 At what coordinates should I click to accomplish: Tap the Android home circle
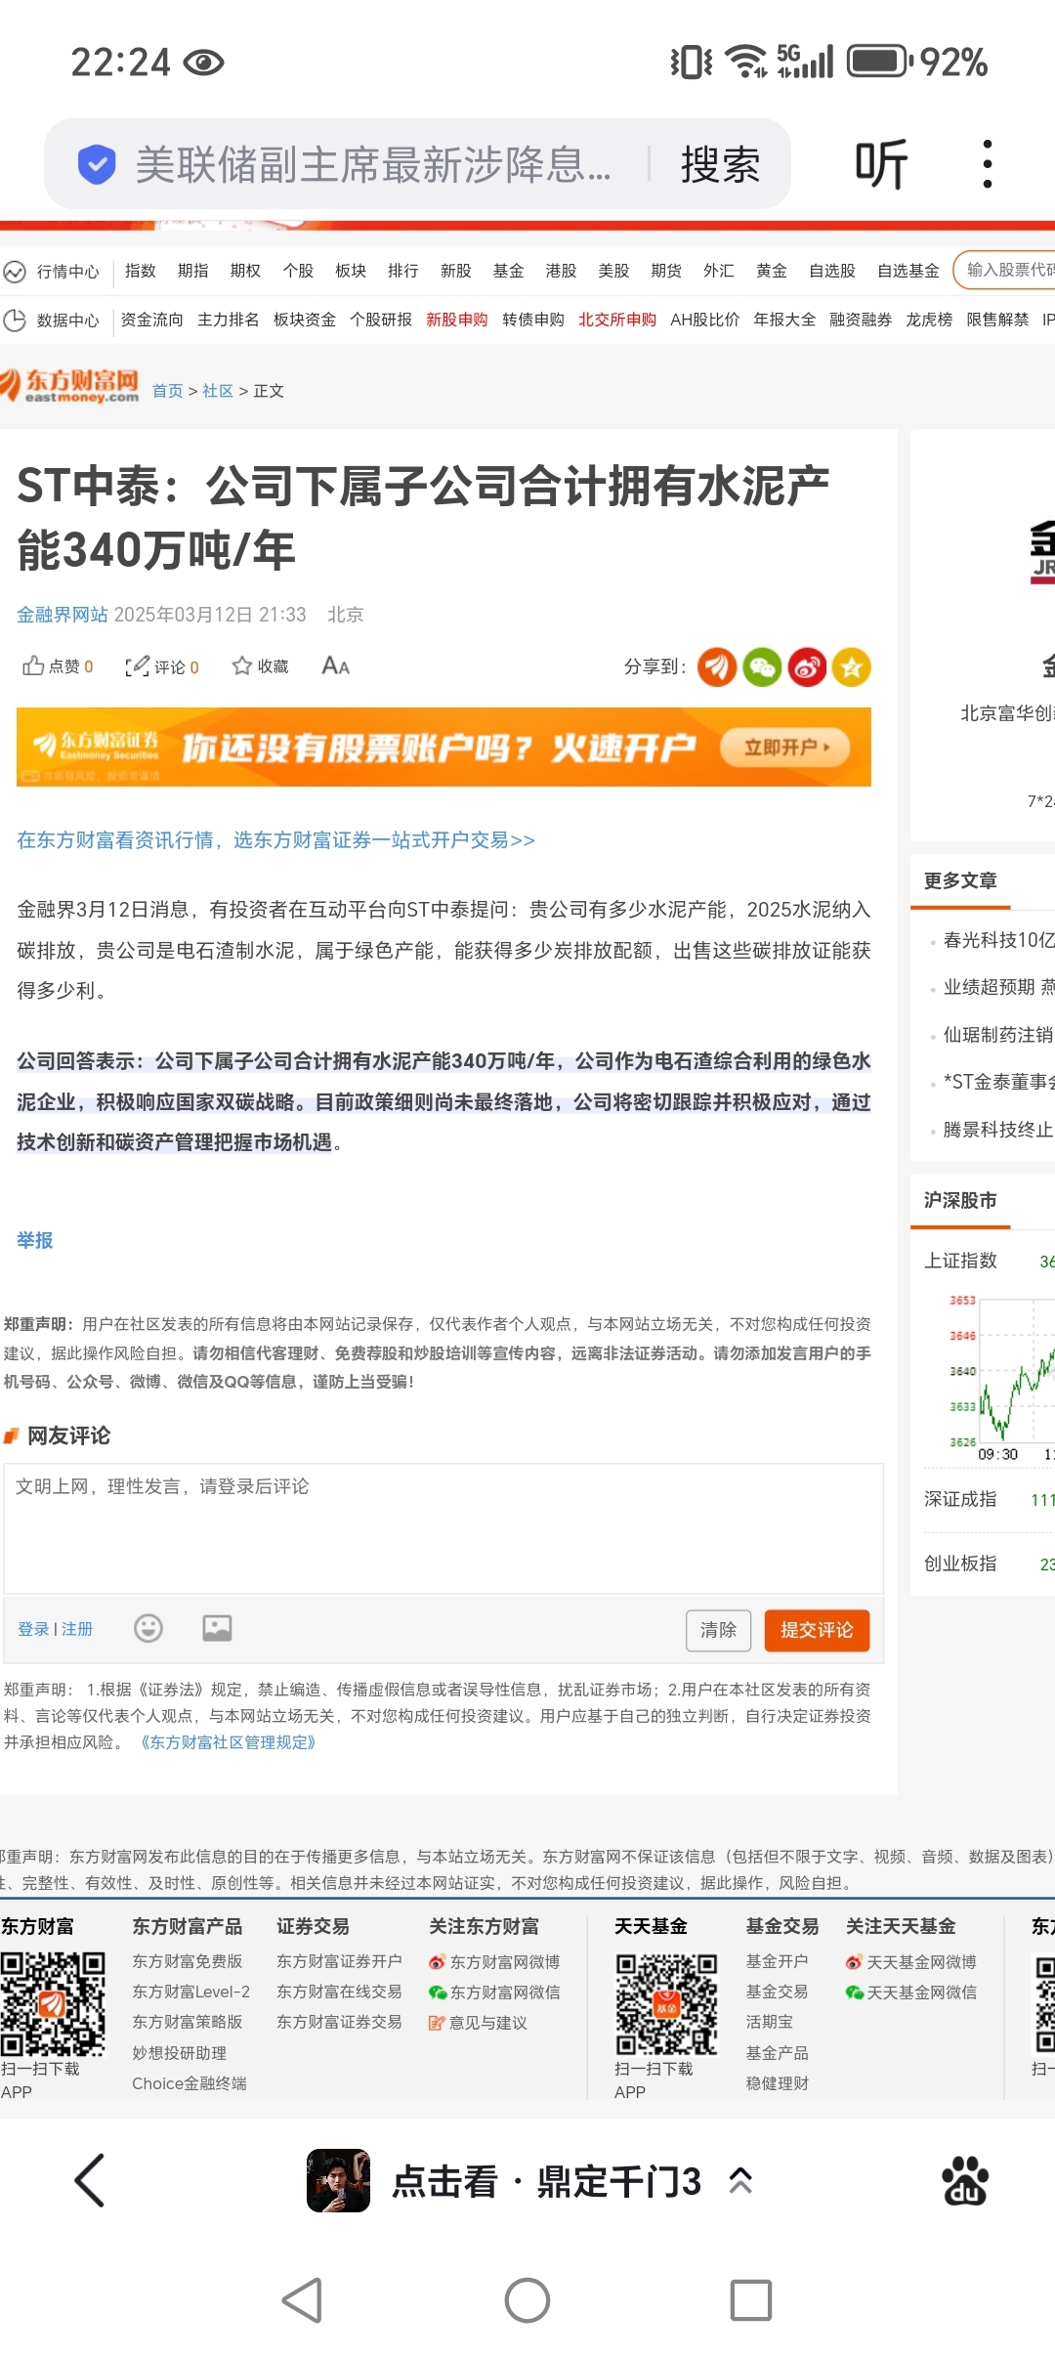click(x=527, y=2300)
